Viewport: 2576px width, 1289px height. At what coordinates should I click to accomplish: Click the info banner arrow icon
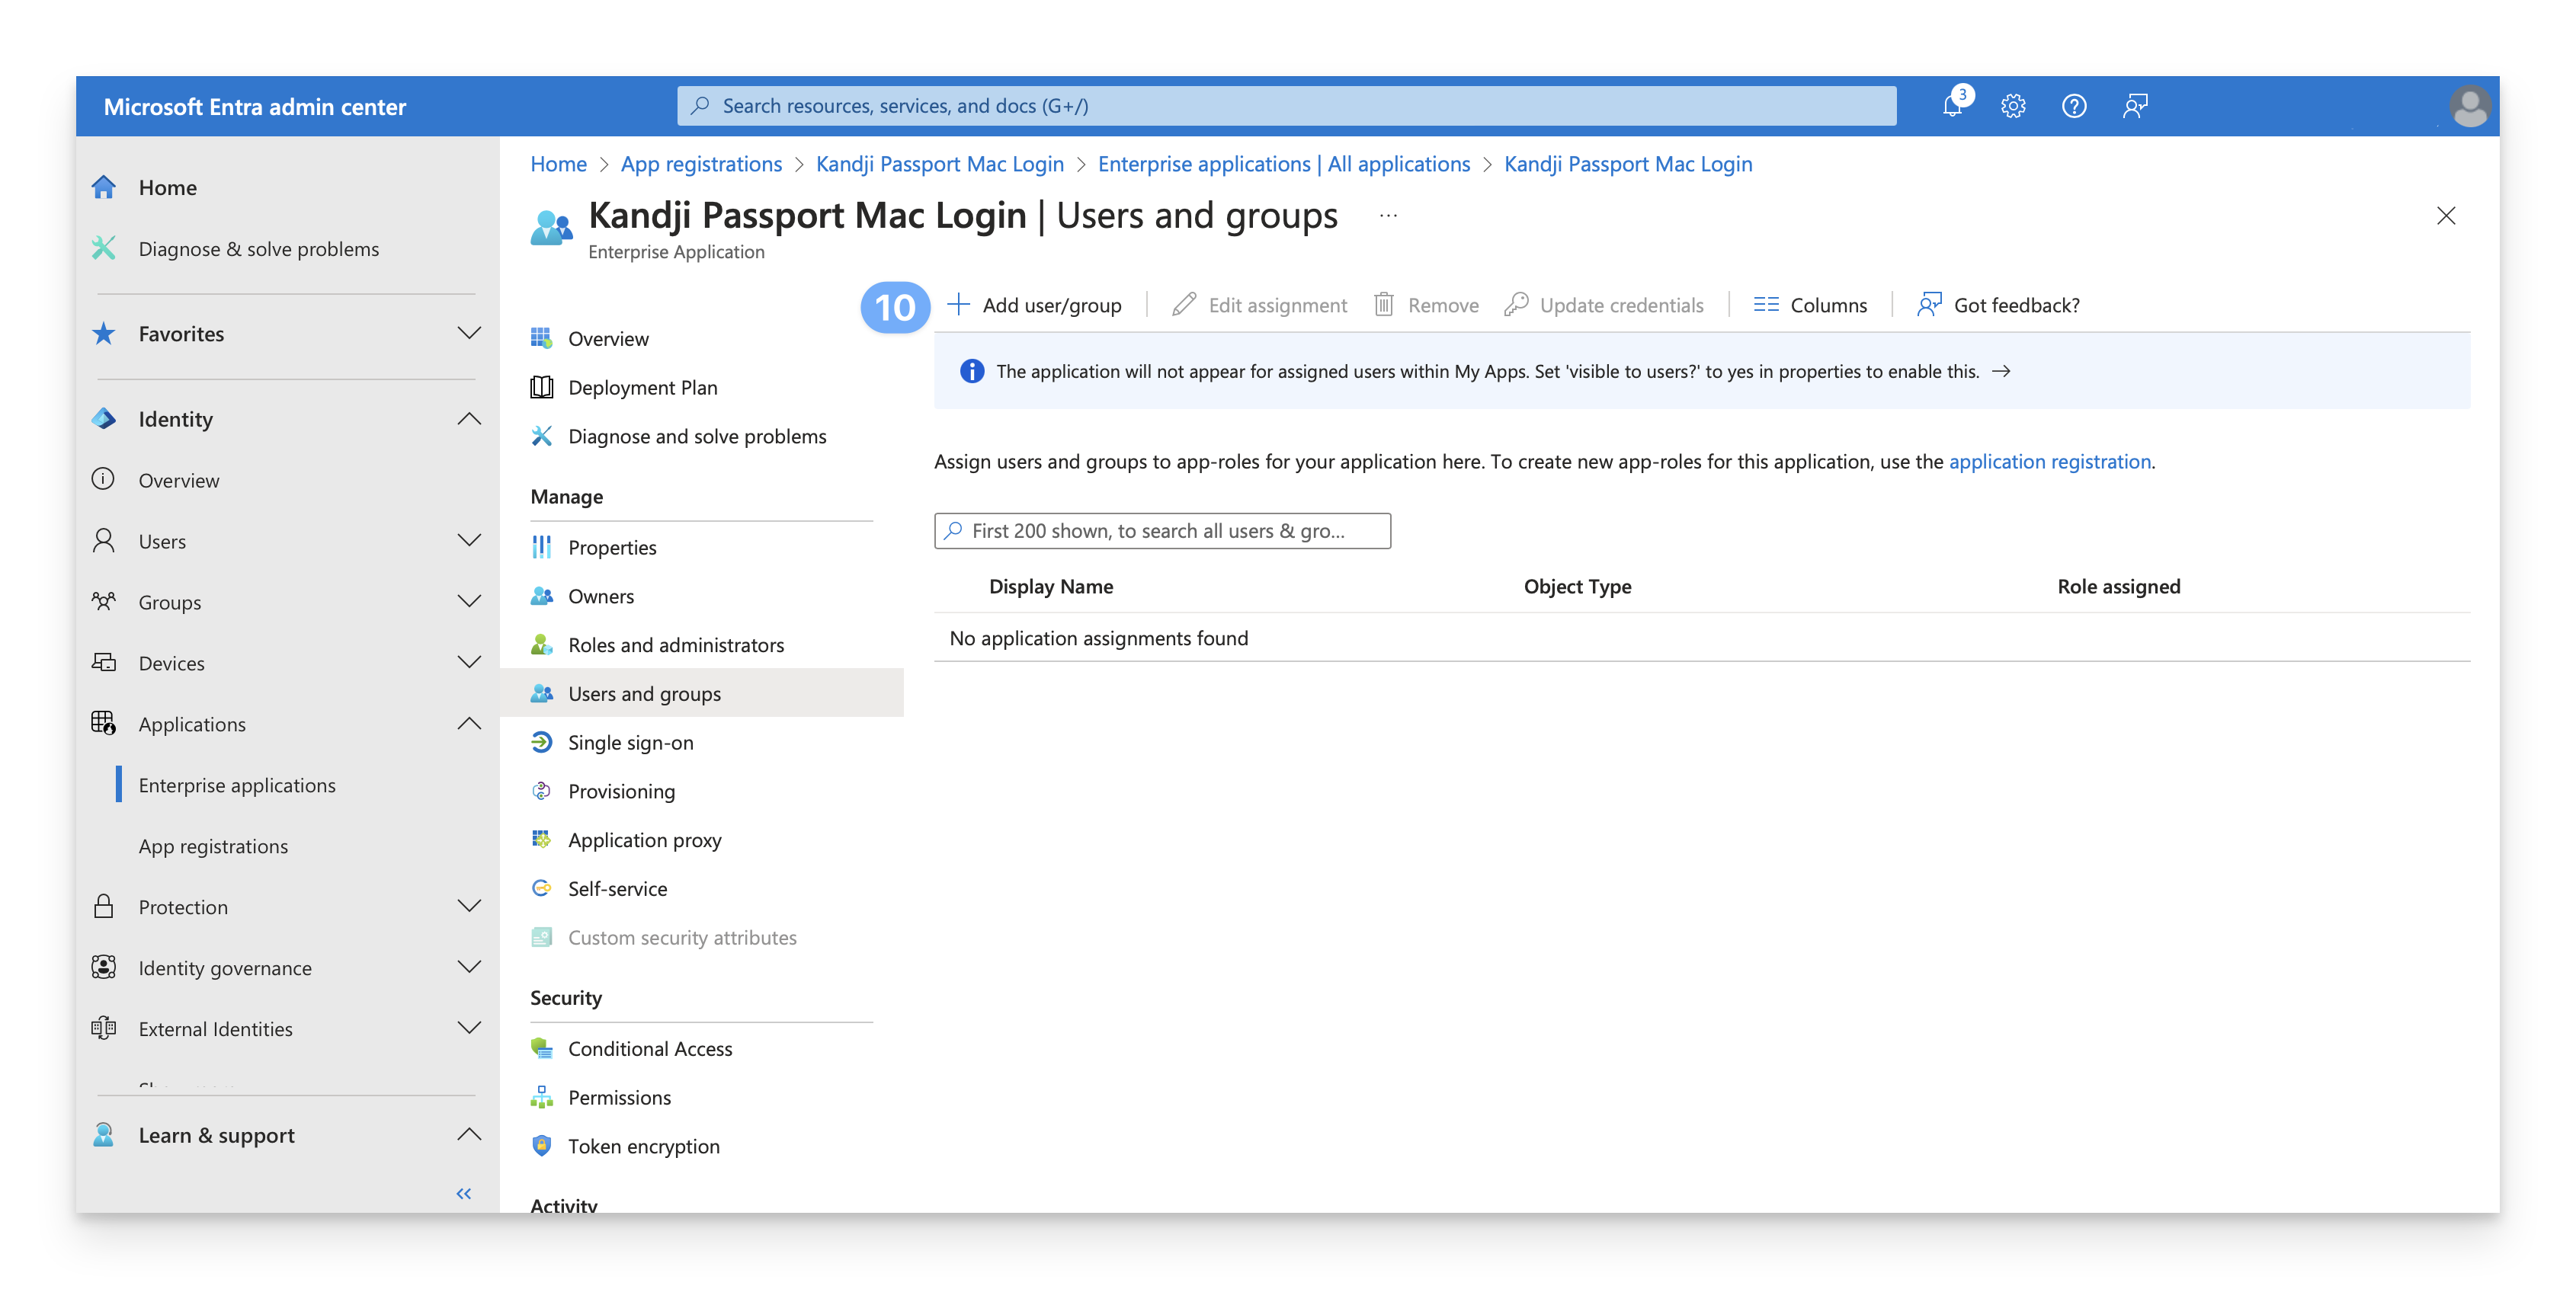coord(2001,372)
